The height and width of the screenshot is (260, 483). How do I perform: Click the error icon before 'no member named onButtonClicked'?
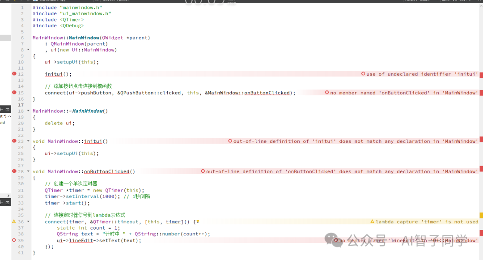327,93
